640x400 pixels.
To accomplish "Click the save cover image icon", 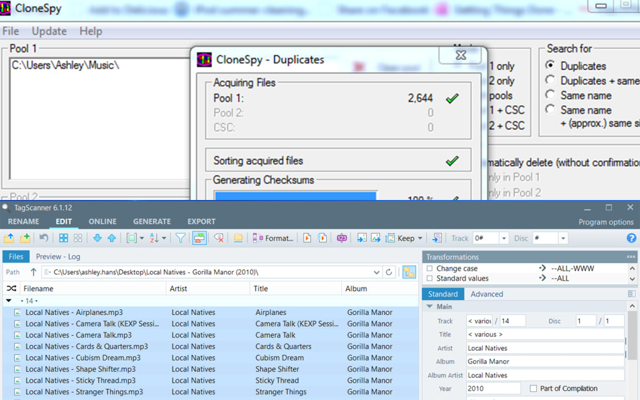I will pyautogui.click(x=376, y=238).
